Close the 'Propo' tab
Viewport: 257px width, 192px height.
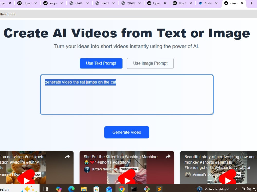click(x=62, y=3)
